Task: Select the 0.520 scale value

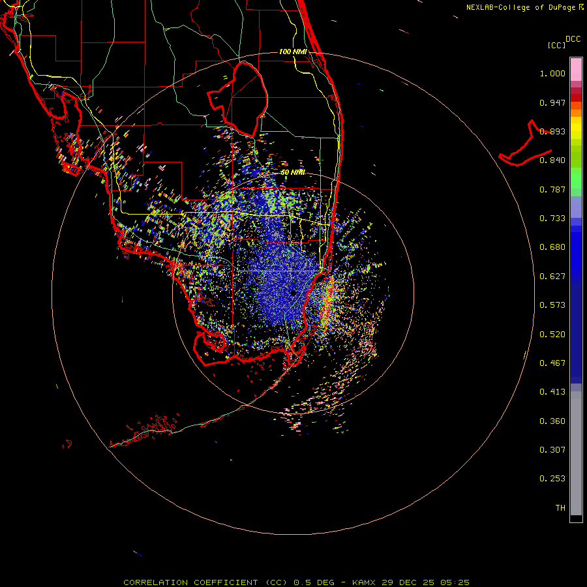Action: (x=552, y=335)
